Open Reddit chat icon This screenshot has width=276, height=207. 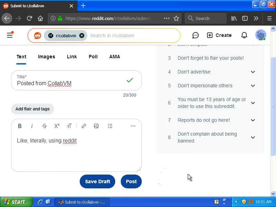tap(195, 35)
